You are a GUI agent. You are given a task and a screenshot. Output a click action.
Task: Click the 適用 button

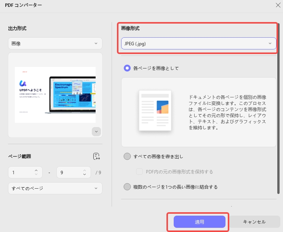point(200,222)
